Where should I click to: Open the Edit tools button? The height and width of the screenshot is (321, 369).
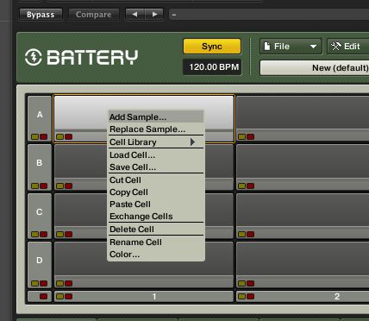(x=348, y=47)
